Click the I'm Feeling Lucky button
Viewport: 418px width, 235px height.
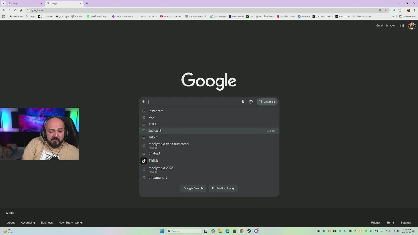pyautogui.click(x=223, y=188)
